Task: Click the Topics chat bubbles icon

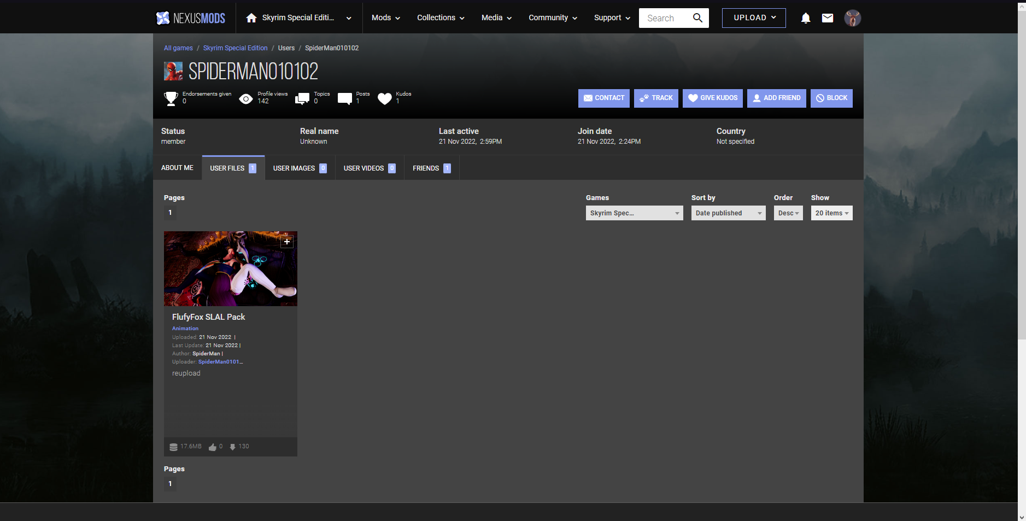Action: click(x=302, y=99)
